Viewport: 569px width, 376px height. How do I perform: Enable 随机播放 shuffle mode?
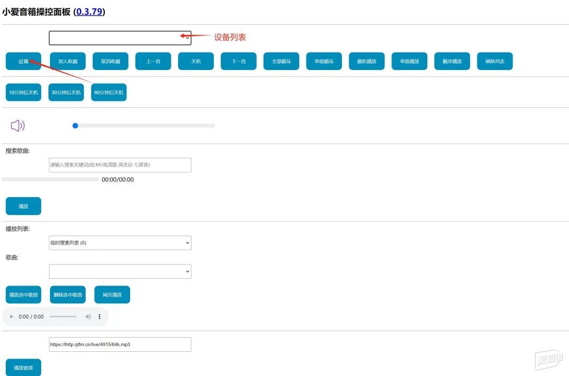tap(367, 61)
